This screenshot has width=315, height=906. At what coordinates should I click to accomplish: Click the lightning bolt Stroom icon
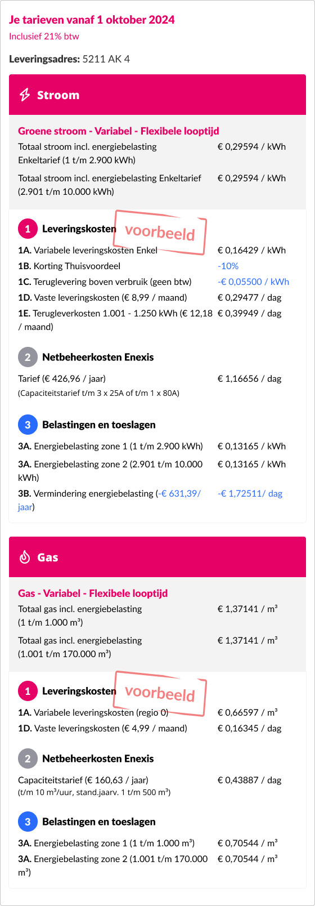pyautogui.click(x=25, y=95)
